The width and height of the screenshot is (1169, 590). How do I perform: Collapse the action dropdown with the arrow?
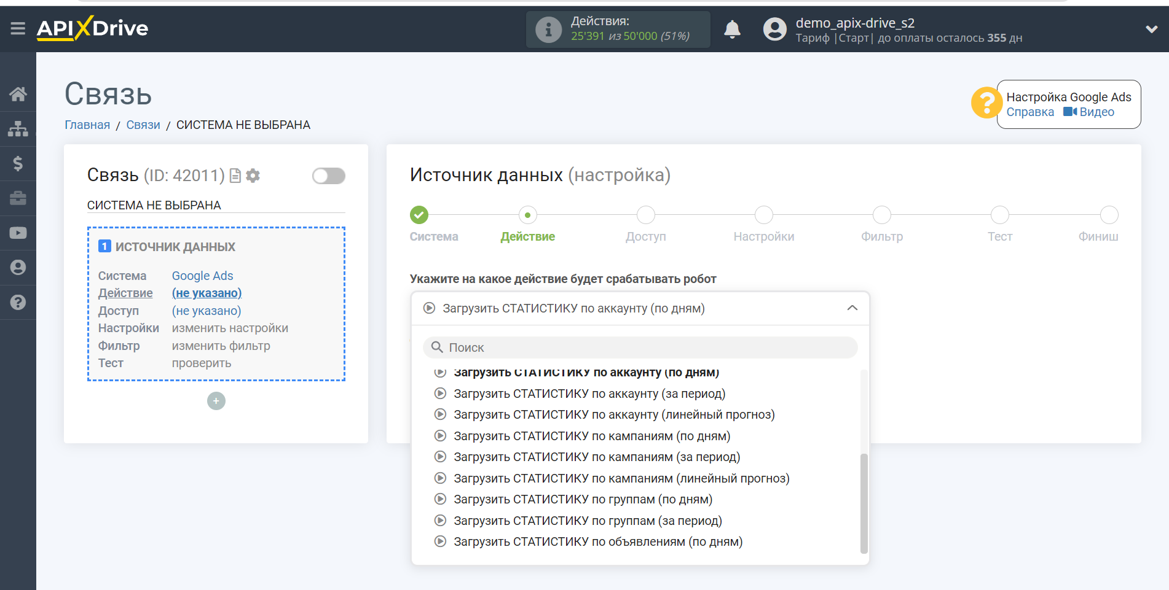tap(852, 308)
